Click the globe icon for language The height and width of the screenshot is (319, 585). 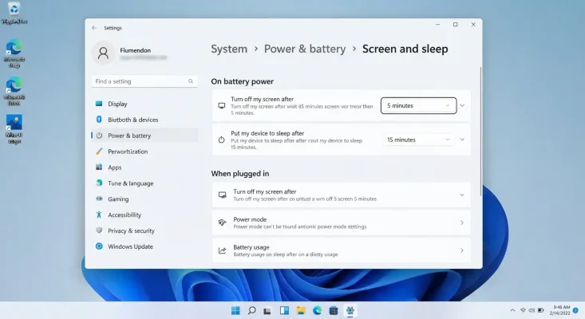pos(99,183)
